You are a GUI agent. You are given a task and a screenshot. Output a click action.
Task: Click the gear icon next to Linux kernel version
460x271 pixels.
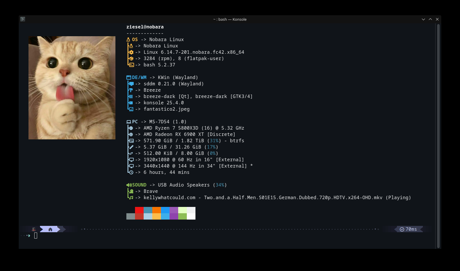pos(131,52)
